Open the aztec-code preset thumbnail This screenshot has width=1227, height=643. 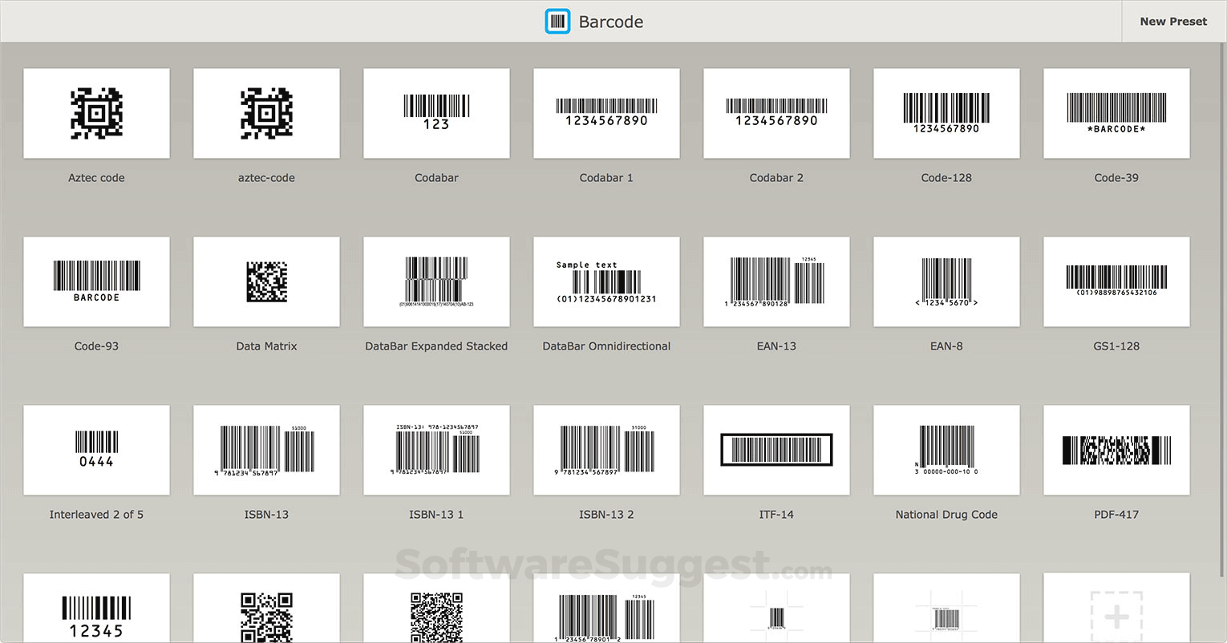coord(266,113)
